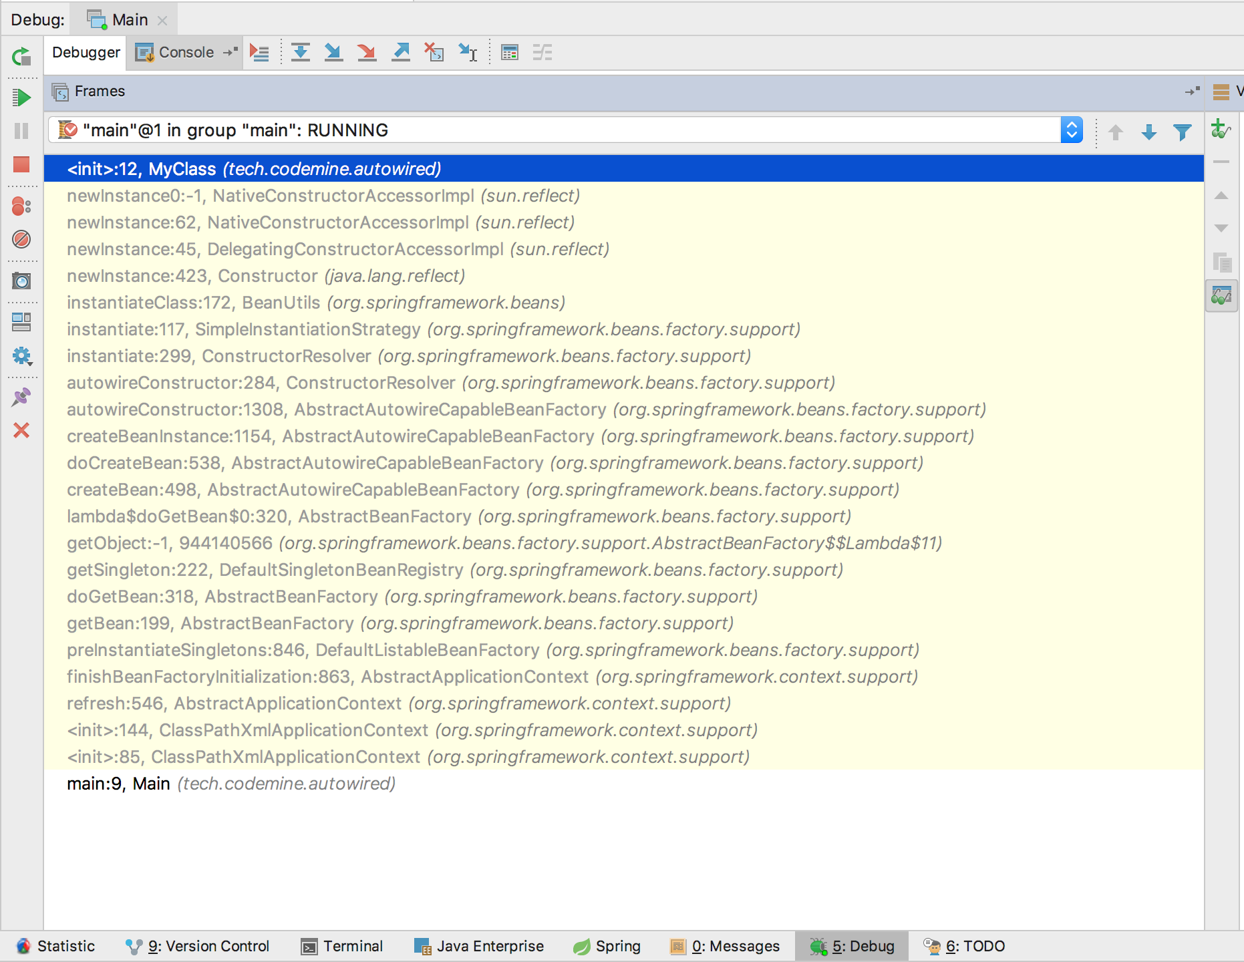
Task: Select next frame with blue down arrow
Action: click(x=1149, y=132)
